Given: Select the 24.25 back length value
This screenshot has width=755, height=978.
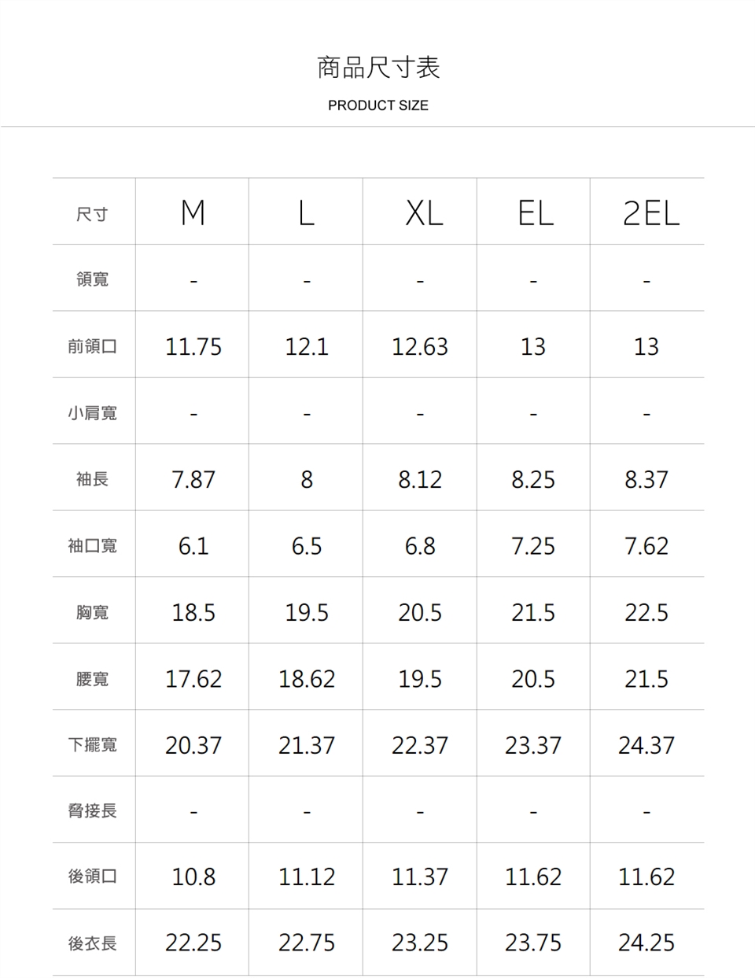Looking at the screenshot, I should click(x=646, y=943).
